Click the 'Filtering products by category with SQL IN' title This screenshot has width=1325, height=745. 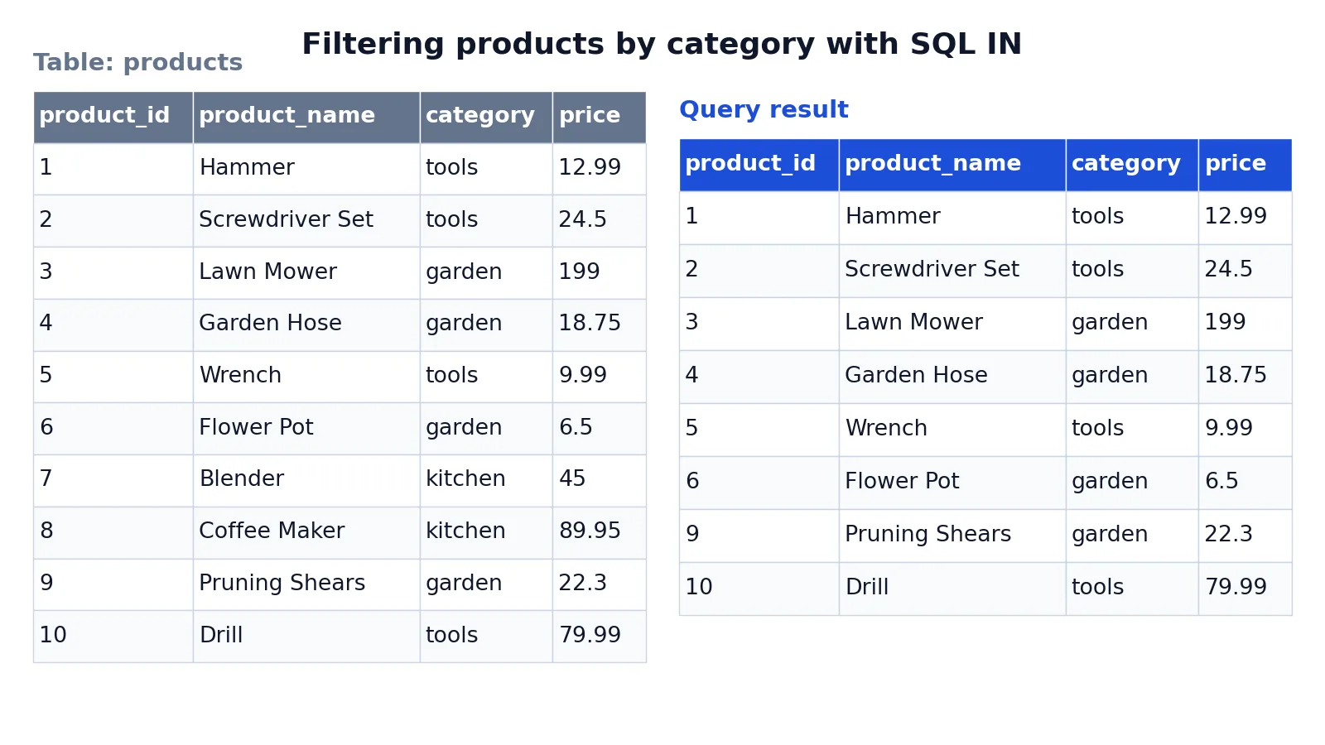point(662,44)
